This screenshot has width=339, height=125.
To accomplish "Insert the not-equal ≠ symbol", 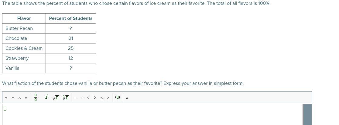I will click(82, 98).
